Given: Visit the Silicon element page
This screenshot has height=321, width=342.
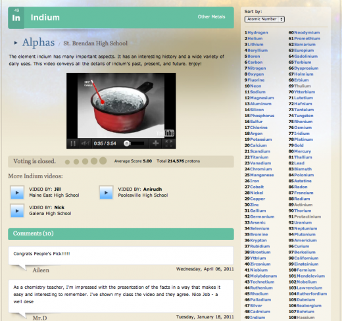Looking at the screenshot, I should (257, 110).
